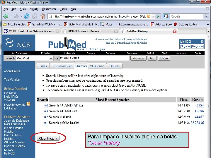Select the Limits tab

[x=43, y=66]
